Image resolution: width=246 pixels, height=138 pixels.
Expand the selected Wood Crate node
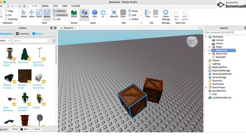click(x=209, y=50)
